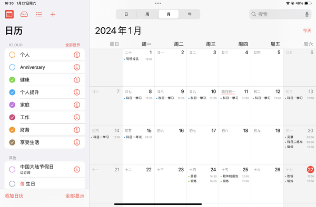The height and width of the screenshot is (207, 316).
Task: Tap 全部显示 at sidebar bottom
Action: [x=75, y=196]
